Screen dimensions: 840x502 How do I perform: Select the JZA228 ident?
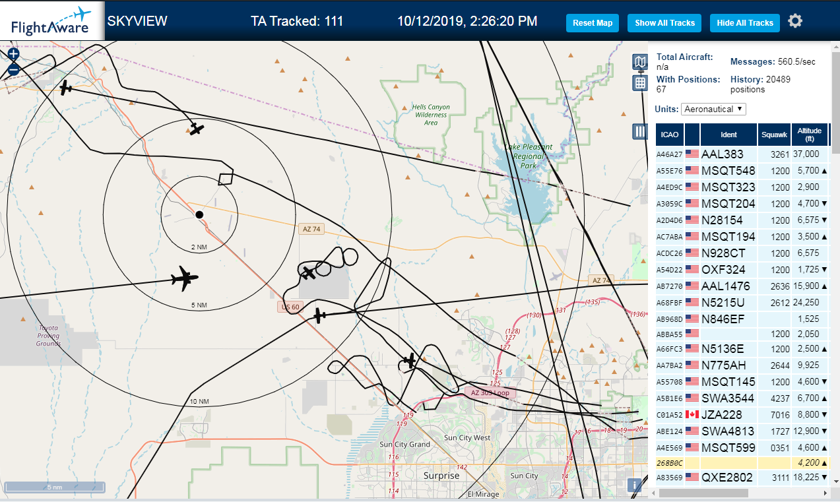point(722,416)
